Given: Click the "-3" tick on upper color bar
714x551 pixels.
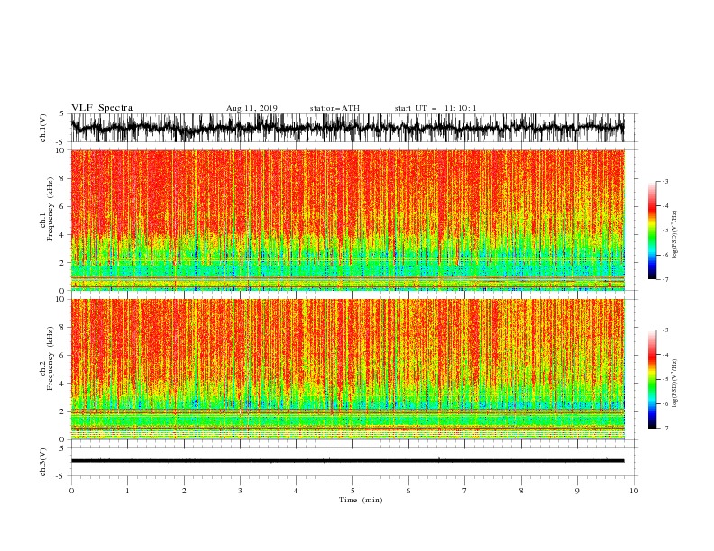Looking at the screenshot, I should (x=664, y=181).
